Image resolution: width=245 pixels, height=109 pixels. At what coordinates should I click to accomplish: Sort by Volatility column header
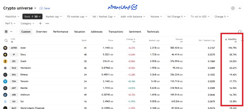click(231, 40)
